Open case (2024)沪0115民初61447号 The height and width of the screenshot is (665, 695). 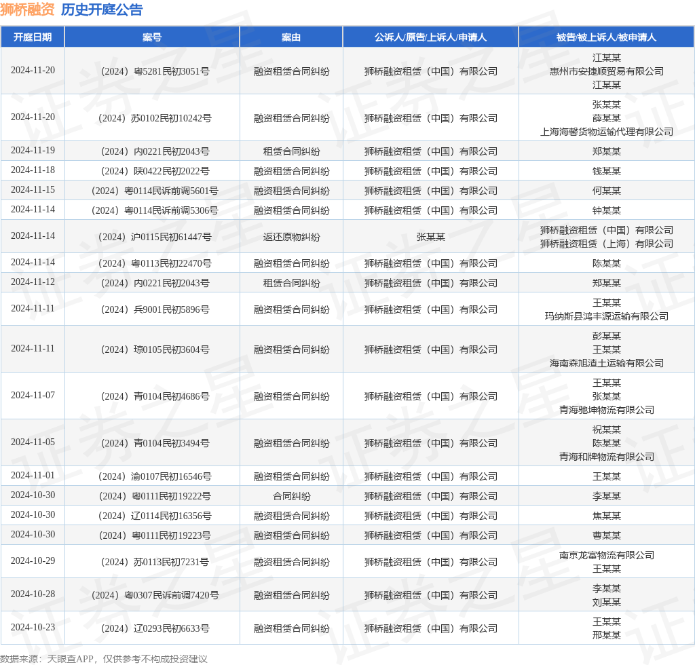[152, 237]
